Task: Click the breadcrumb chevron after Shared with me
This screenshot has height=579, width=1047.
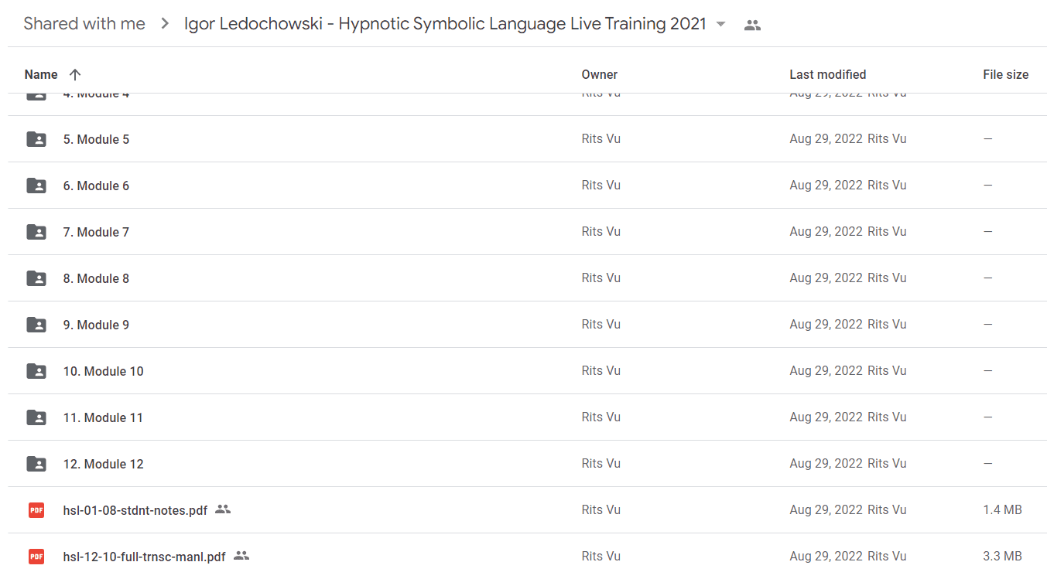Action: click(x=165, y=24)
